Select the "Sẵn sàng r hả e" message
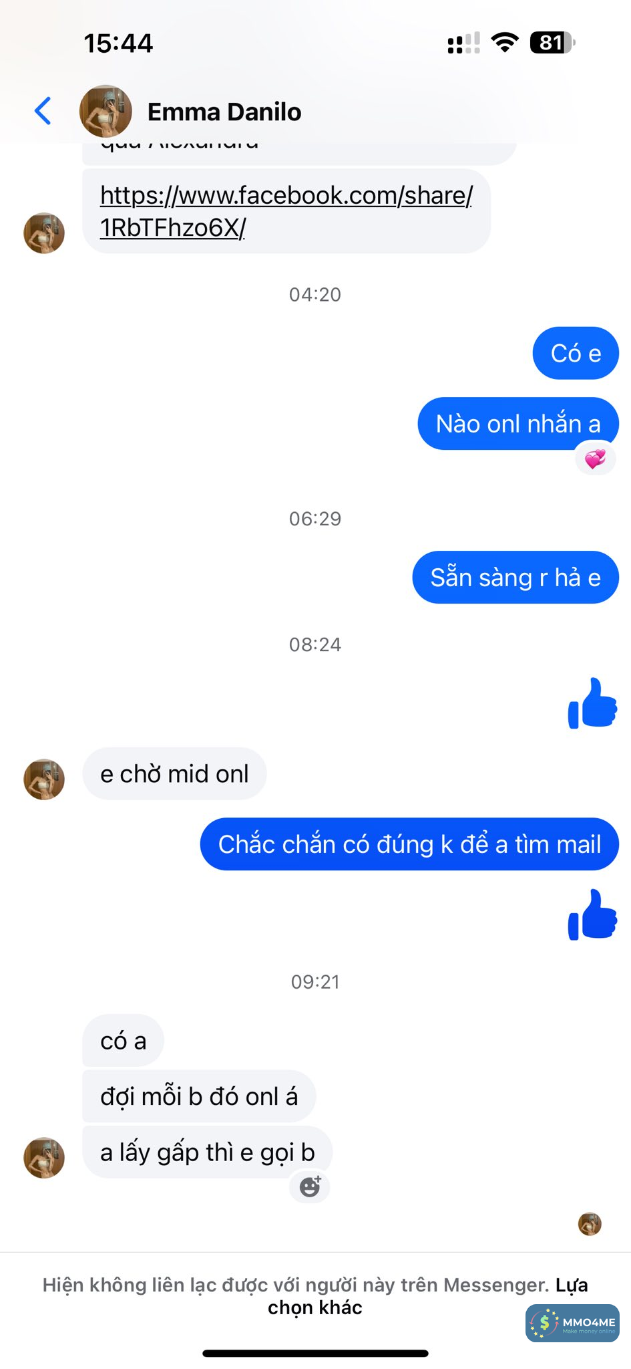The height and width of the screenshot is (1369, 631). [x=515, y=578]
